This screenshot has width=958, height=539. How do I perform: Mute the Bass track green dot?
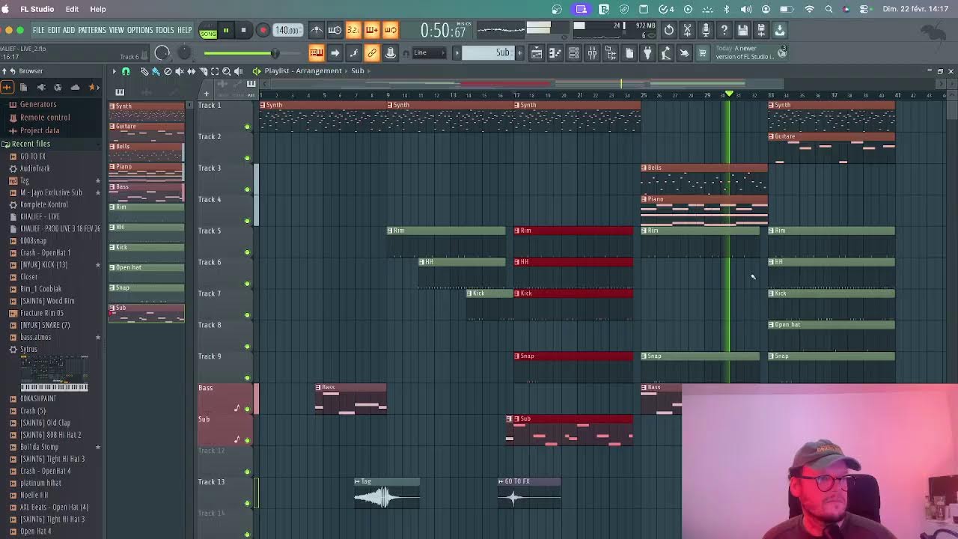(248, 409)
